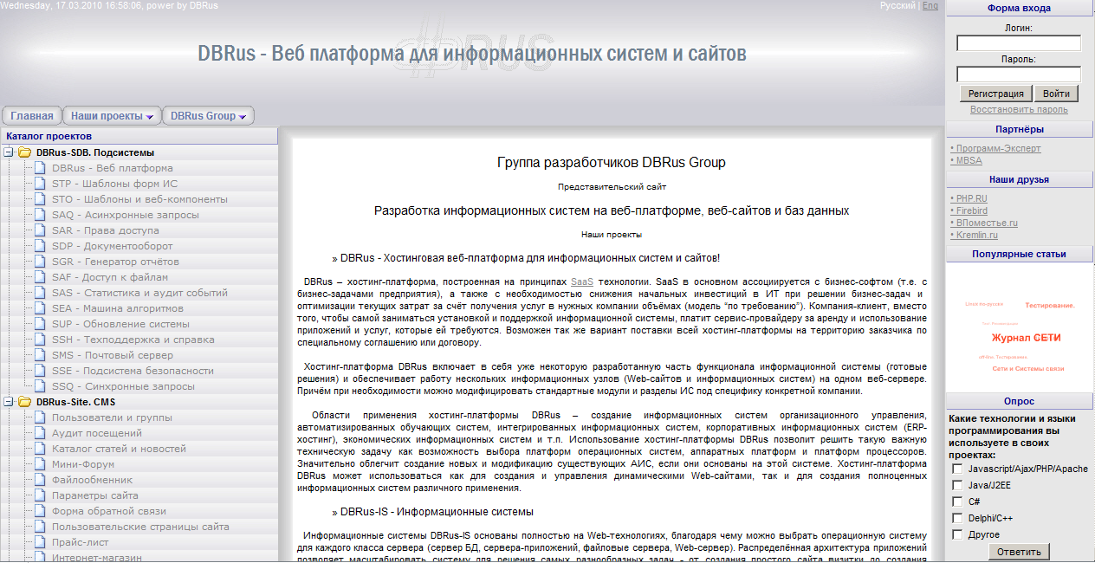
Task: Switch to the Главная tab
Action: [x=32, y=115]
